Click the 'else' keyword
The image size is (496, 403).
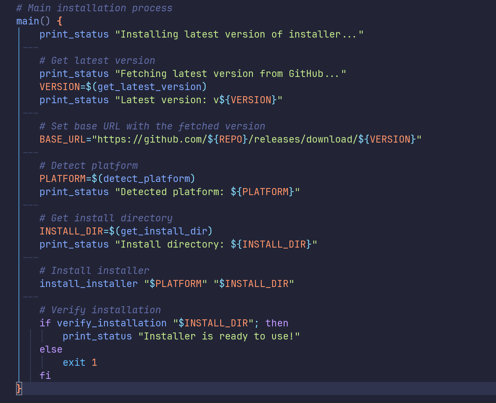(x=51, y=349)
